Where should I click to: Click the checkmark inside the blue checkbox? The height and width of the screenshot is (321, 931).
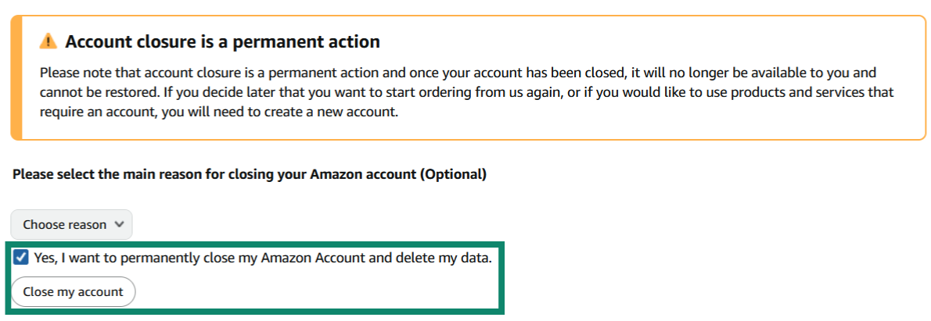(21, 258)
